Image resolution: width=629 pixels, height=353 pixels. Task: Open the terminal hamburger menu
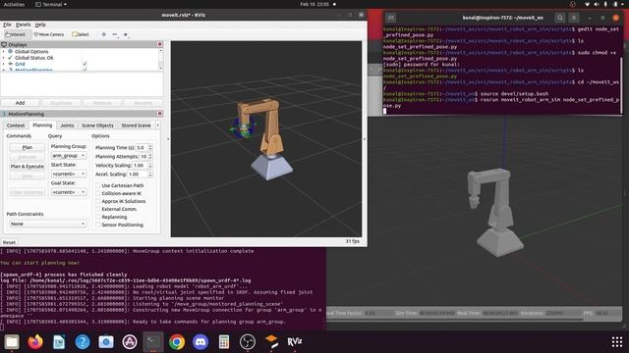tap(574, 18)
